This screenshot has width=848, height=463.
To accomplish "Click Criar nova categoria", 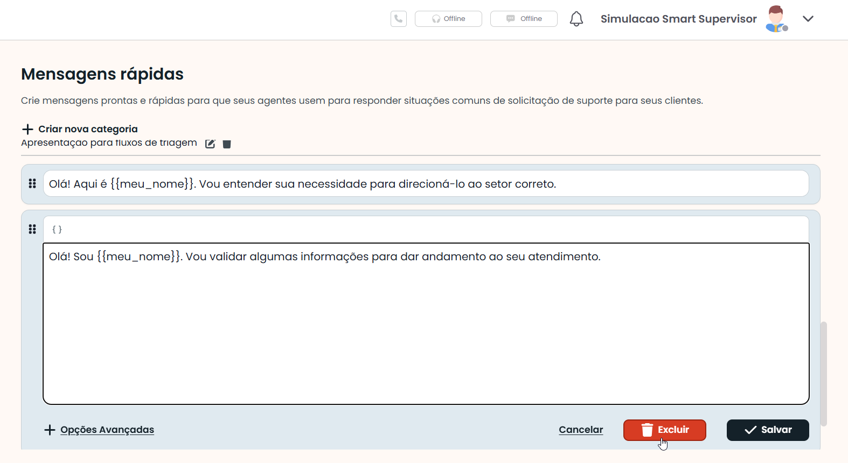I will point(80,129).
